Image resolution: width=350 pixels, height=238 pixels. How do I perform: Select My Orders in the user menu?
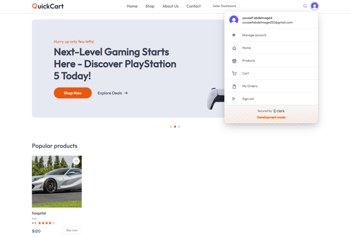pyautogui.click(x=271, y=86)
